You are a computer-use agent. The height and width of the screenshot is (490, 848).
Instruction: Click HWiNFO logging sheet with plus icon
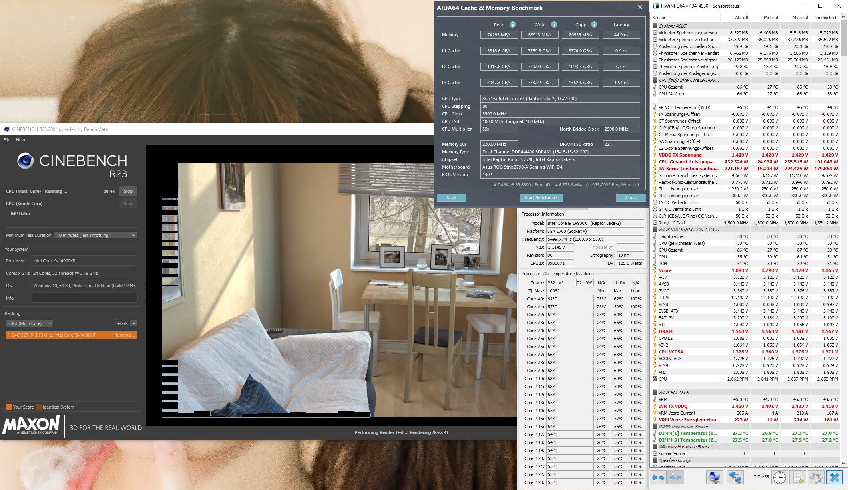798,477
